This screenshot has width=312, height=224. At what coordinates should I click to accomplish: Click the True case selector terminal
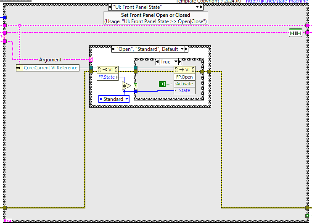[135, 86]
